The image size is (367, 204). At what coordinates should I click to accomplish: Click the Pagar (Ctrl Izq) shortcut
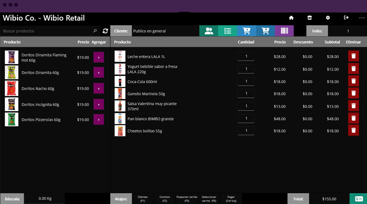[x=231, y=199]
